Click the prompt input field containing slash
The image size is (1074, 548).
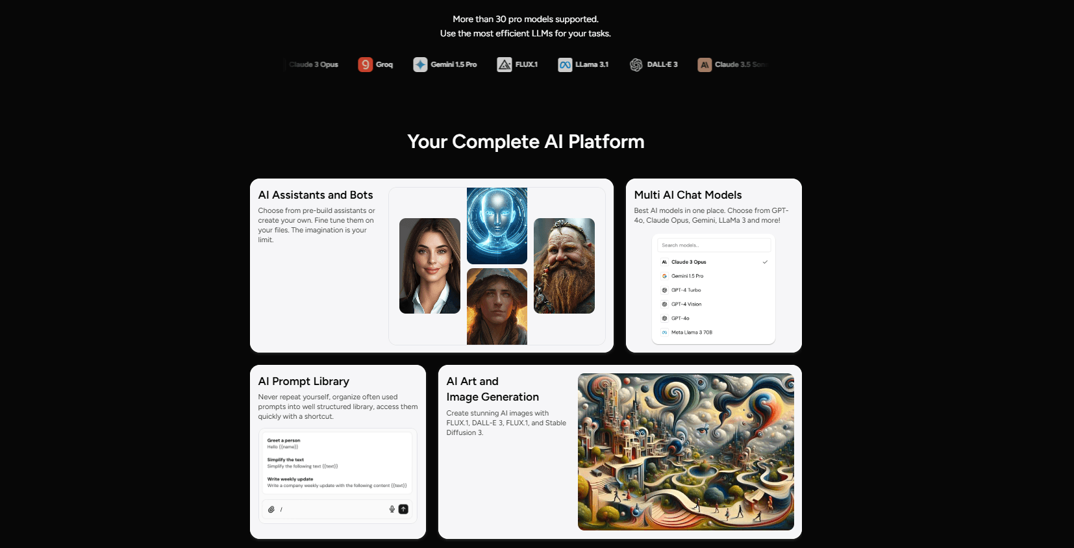338,510
